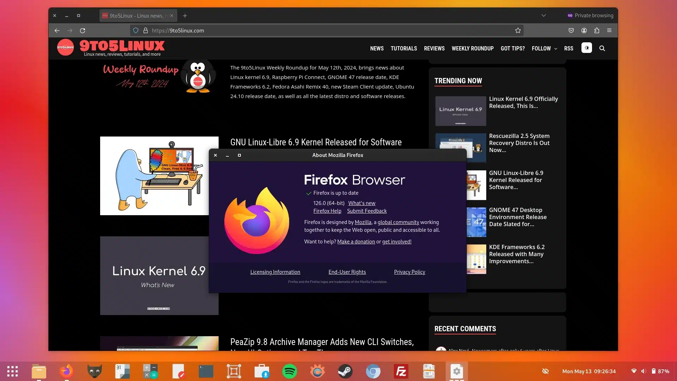Screen dimensions: 677x381
Task: Click the Firefox reload page icon
Action: tap(83, 31)
